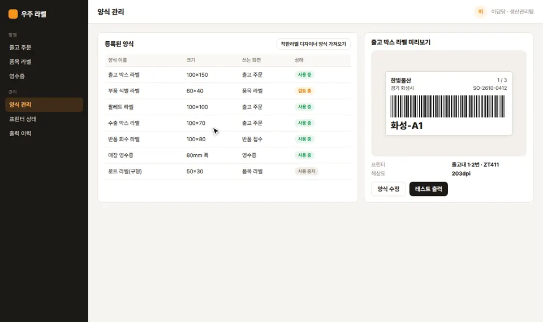
Task: Click the 출고 박스 라벨 미리보기 heading
Action: [400, 42]
